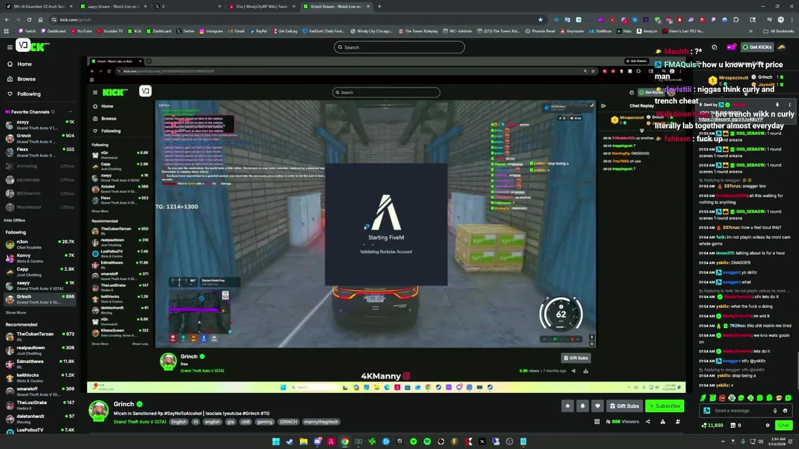The image size is (799, 449).
Task: Open All Bookmarks folder
Action: pyautogui.click(x=779, y=31)
